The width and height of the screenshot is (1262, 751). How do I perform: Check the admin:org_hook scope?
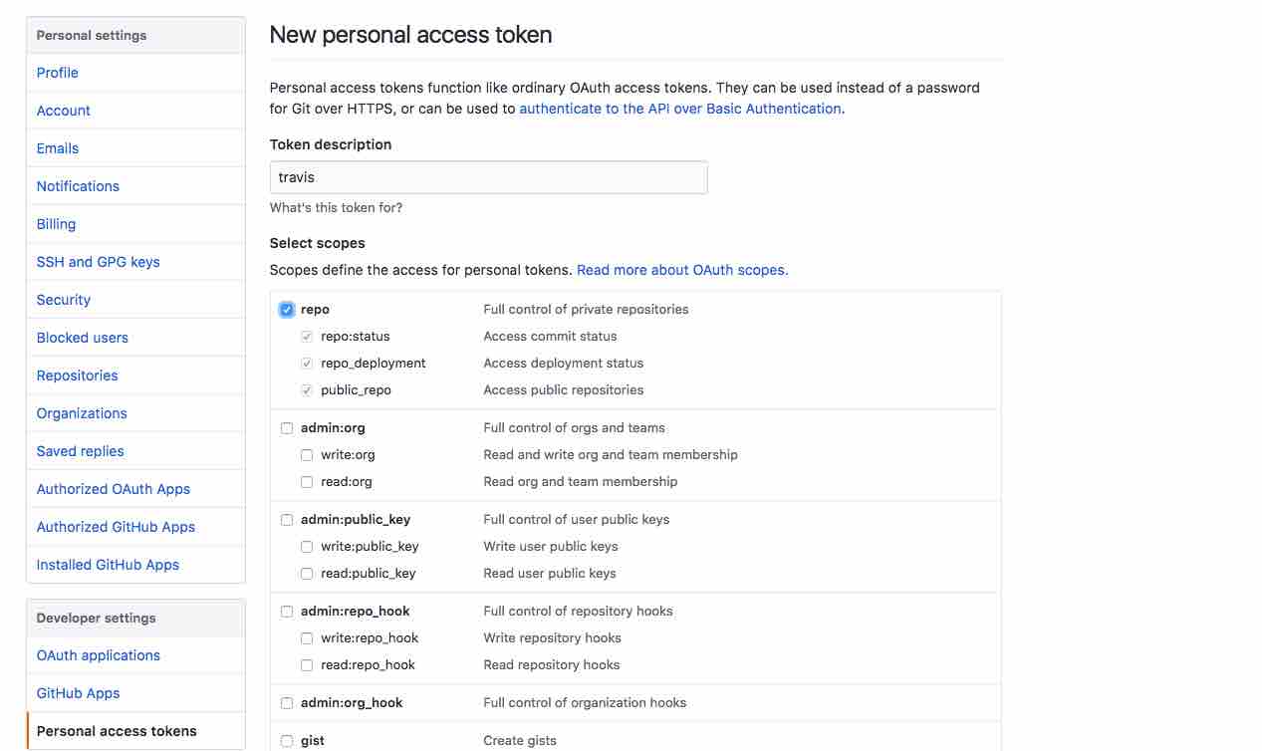(x=287, y=702)
